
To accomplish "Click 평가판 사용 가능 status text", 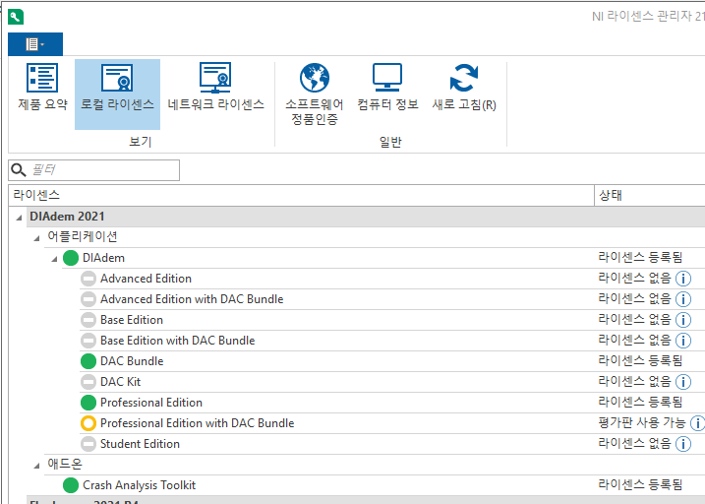I will (x=642, y=423).
